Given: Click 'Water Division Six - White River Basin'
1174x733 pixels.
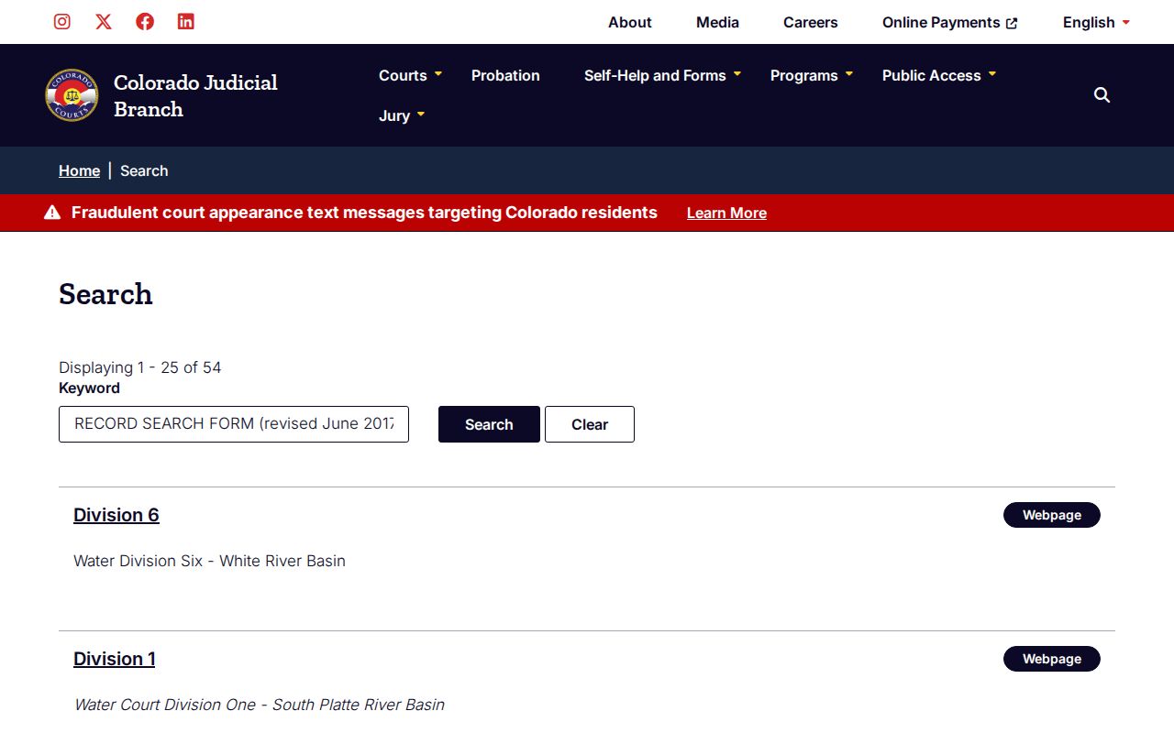Looking at the screenshot, I should tap(209, 561).
